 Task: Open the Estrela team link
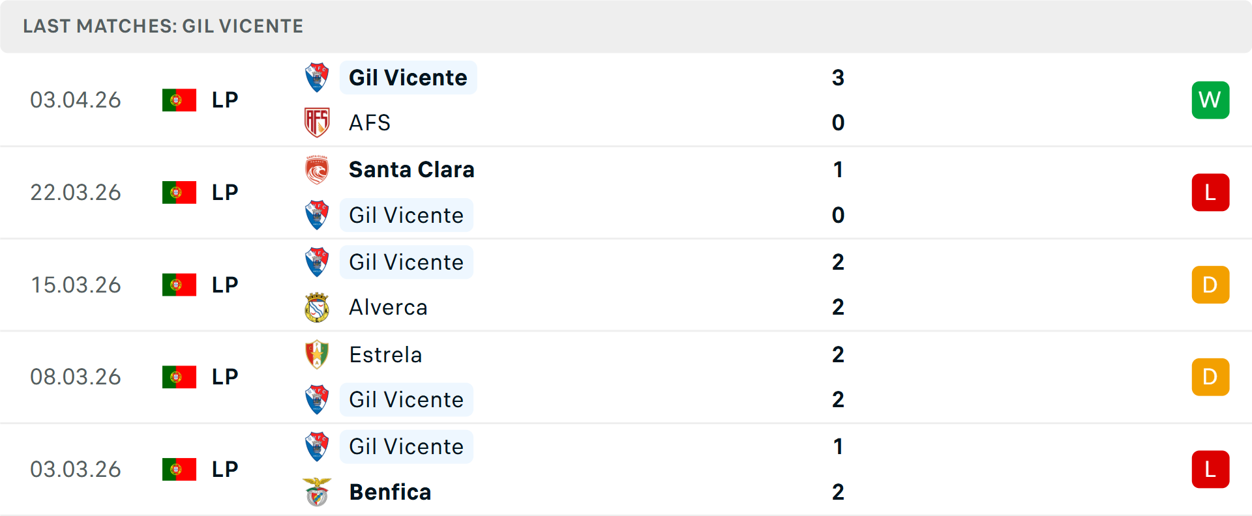pos(385,355)
